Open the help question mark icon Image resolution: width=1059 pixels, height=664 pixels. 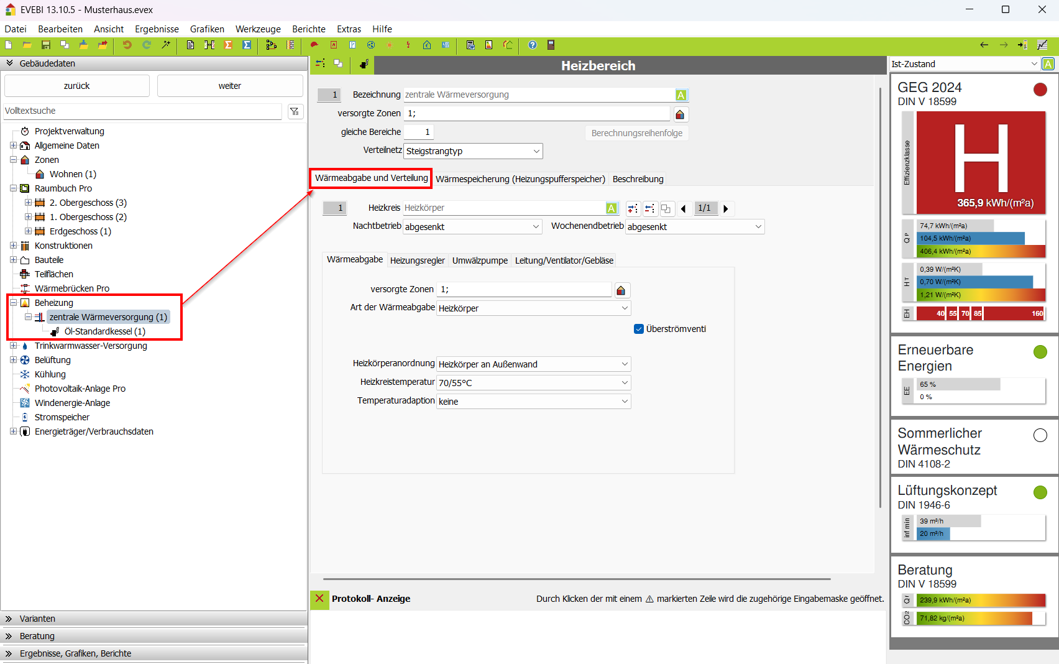(x=533, y=45)
